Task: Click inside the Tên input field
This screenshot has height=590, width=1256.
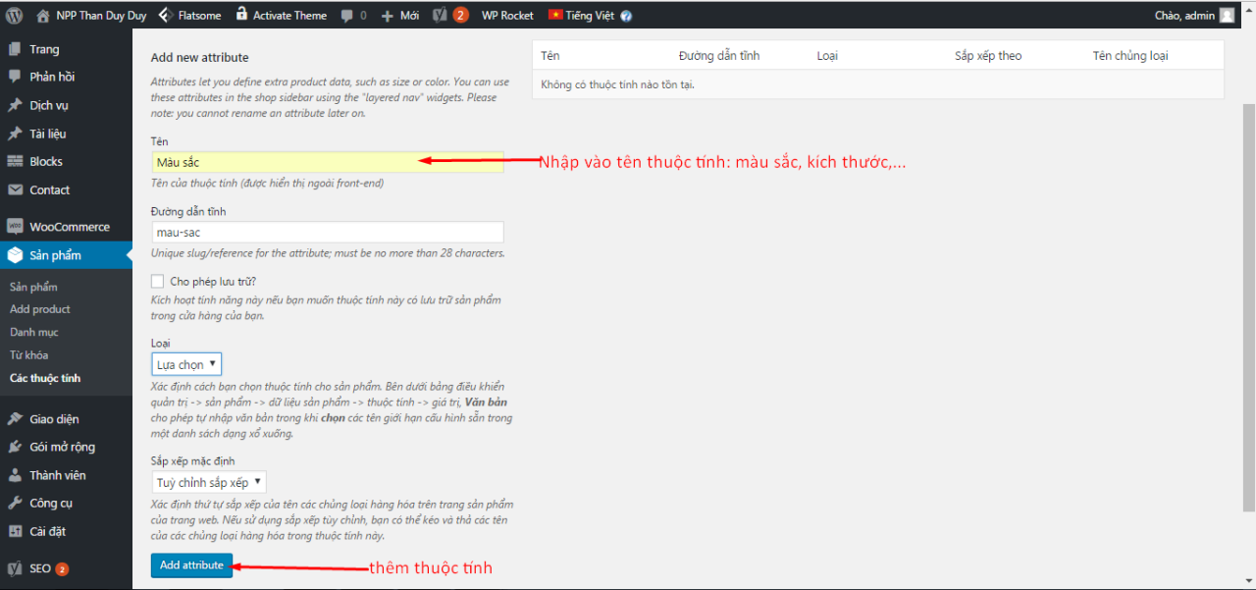Action: click(x=294, y=160)
